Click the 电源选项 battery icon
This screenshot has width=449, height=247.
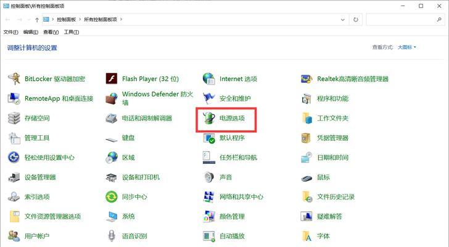208,118
